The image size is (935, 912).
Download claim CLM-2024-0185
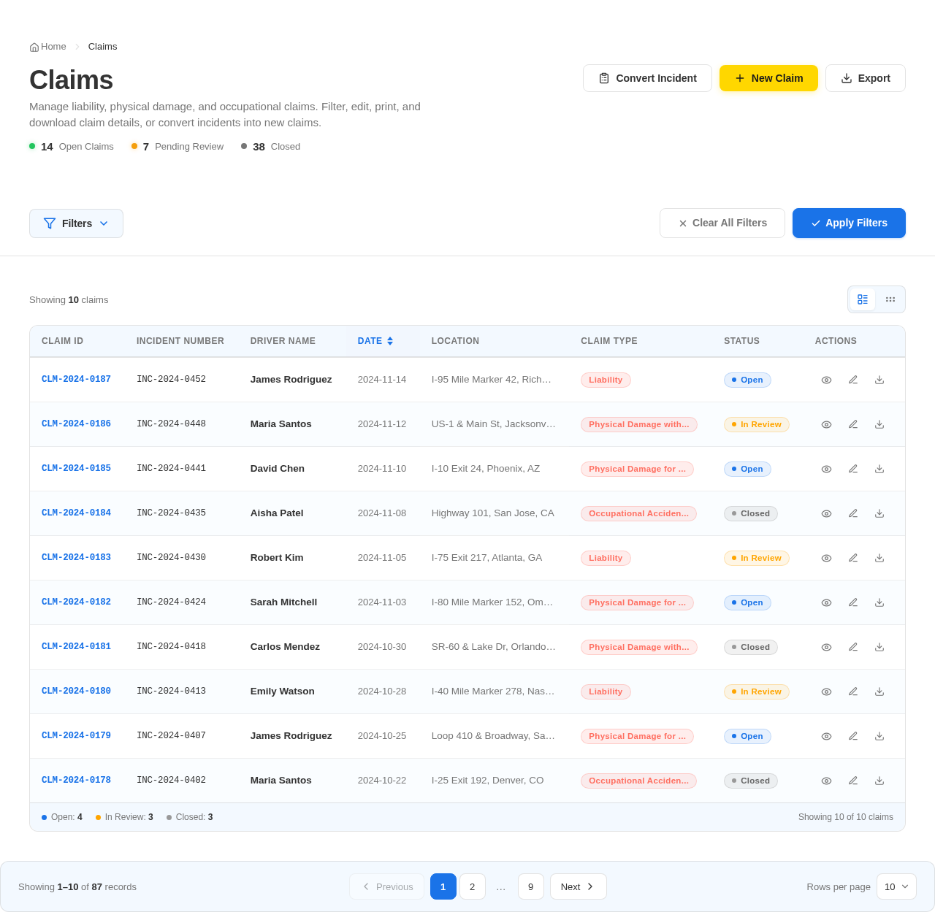879,469
